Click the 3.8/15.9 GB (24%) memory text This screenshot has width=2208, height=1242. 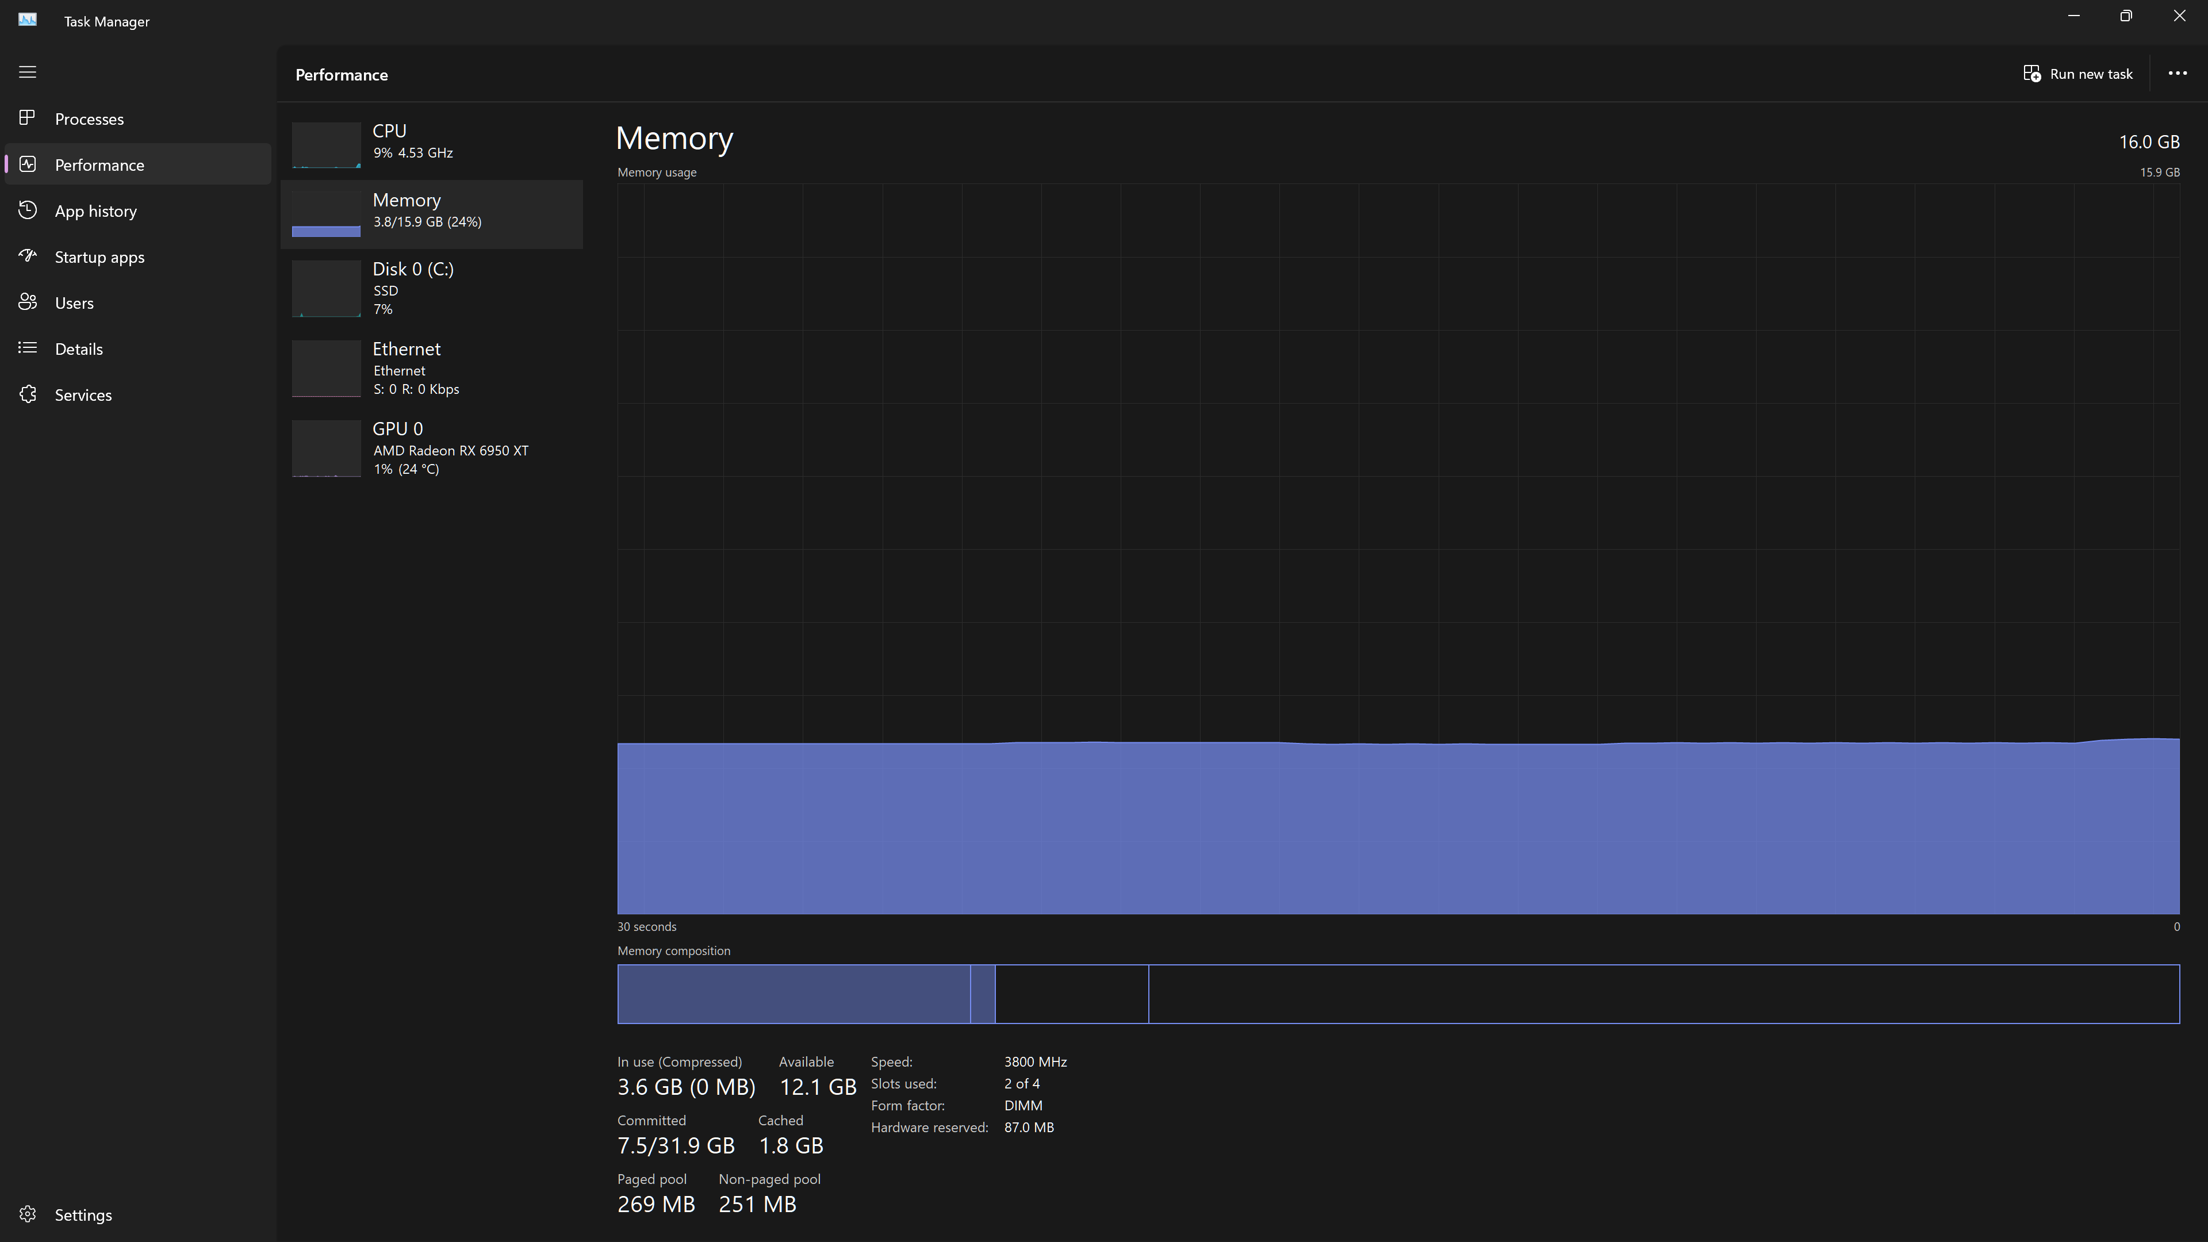427,222
